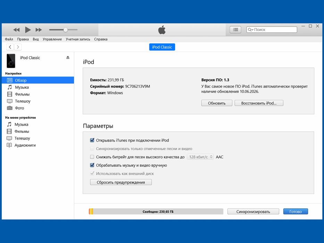Toggle Использовать как внешний диск checkbox
The height and width of the screenshot is (243, 324).
pos(92,173)
